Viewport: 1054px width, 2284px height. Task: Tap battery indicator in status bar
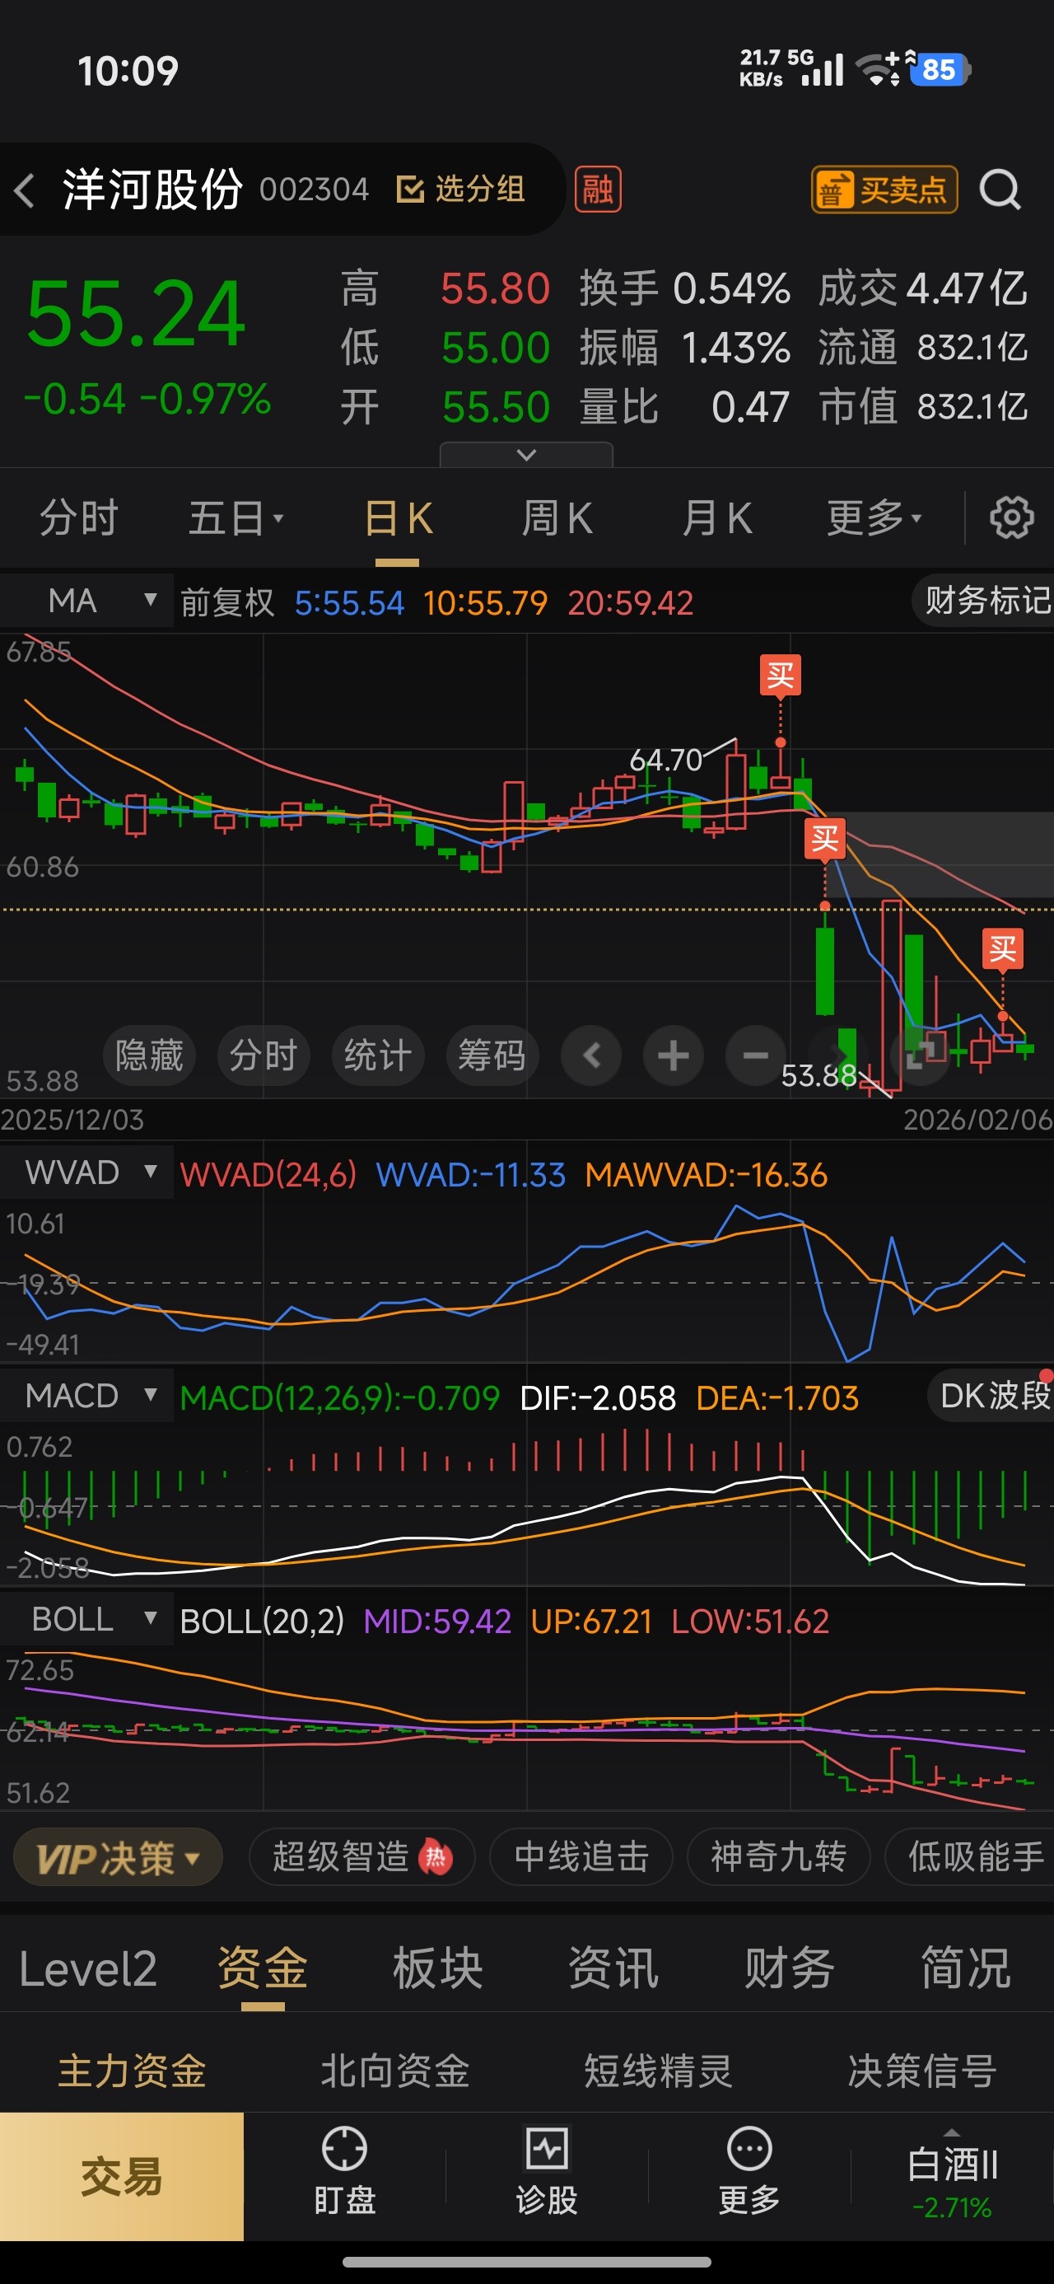pos(940,70)
